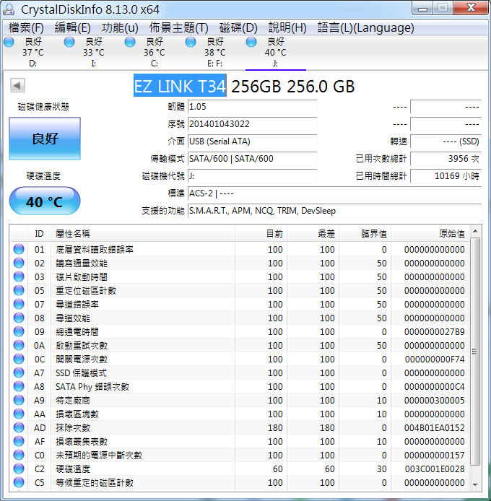Click the drive letter field J:

tap(252, 176)
